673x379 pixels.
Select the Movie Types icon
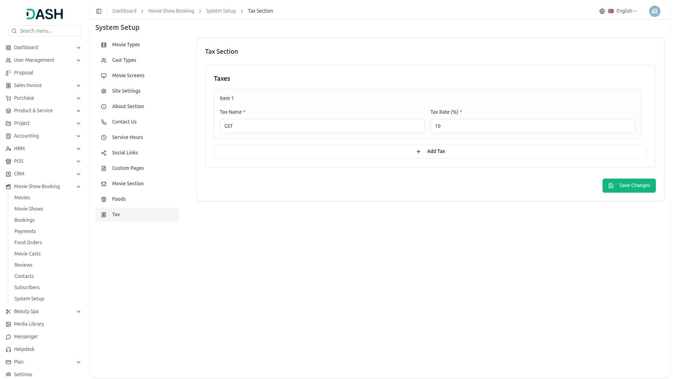tap(103, 45)
